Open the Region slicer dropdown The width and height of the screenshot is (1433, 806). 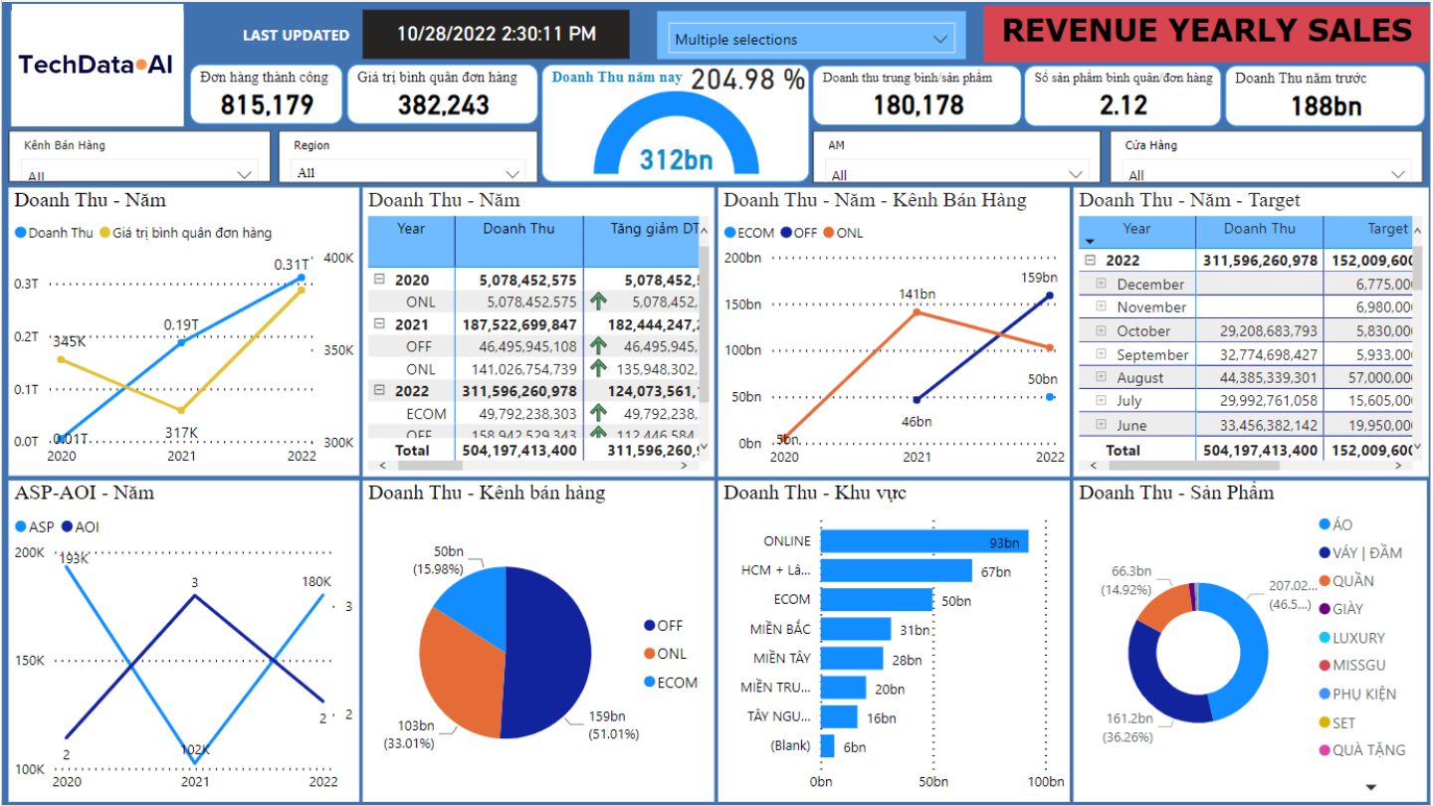click(x=513, y=173)
